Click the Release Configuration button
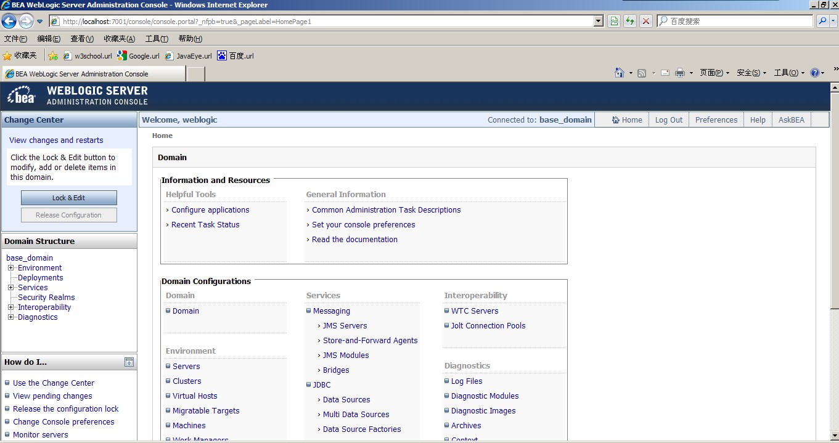 pos(69,215)
